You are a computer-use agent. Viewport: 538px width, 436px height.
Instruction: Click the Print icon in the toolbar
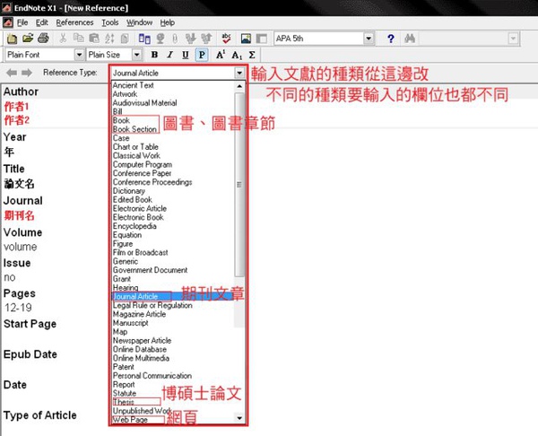click(43, 38)
